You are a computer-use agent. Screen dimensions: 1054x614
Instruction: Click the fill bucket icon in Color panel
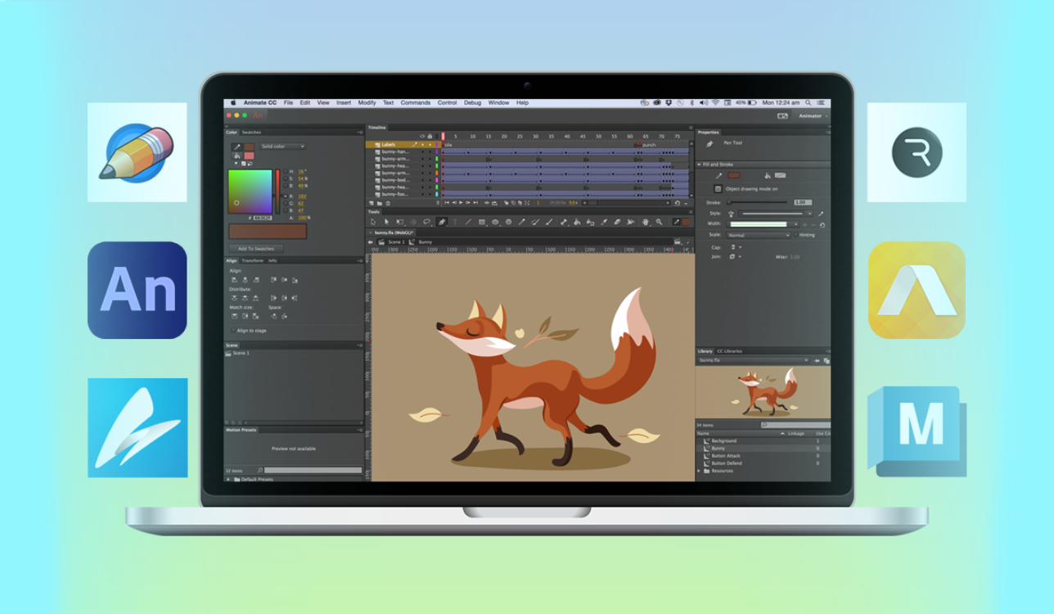pyautogui.click(x=237, y=156)
